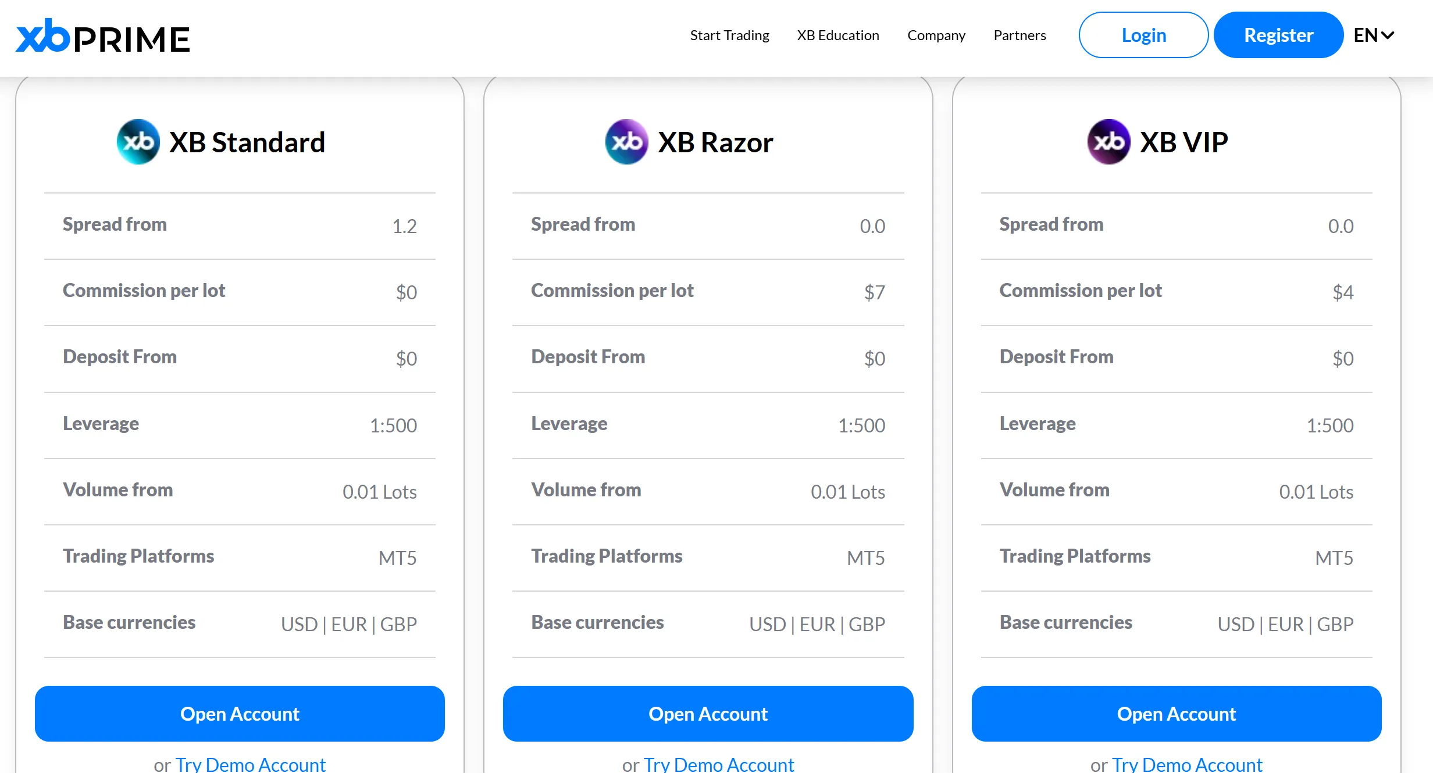Click XB Razor base currencies USD | EUR | GBP
Viewport: 1433px width, 773px height.
tap(817, 624)
